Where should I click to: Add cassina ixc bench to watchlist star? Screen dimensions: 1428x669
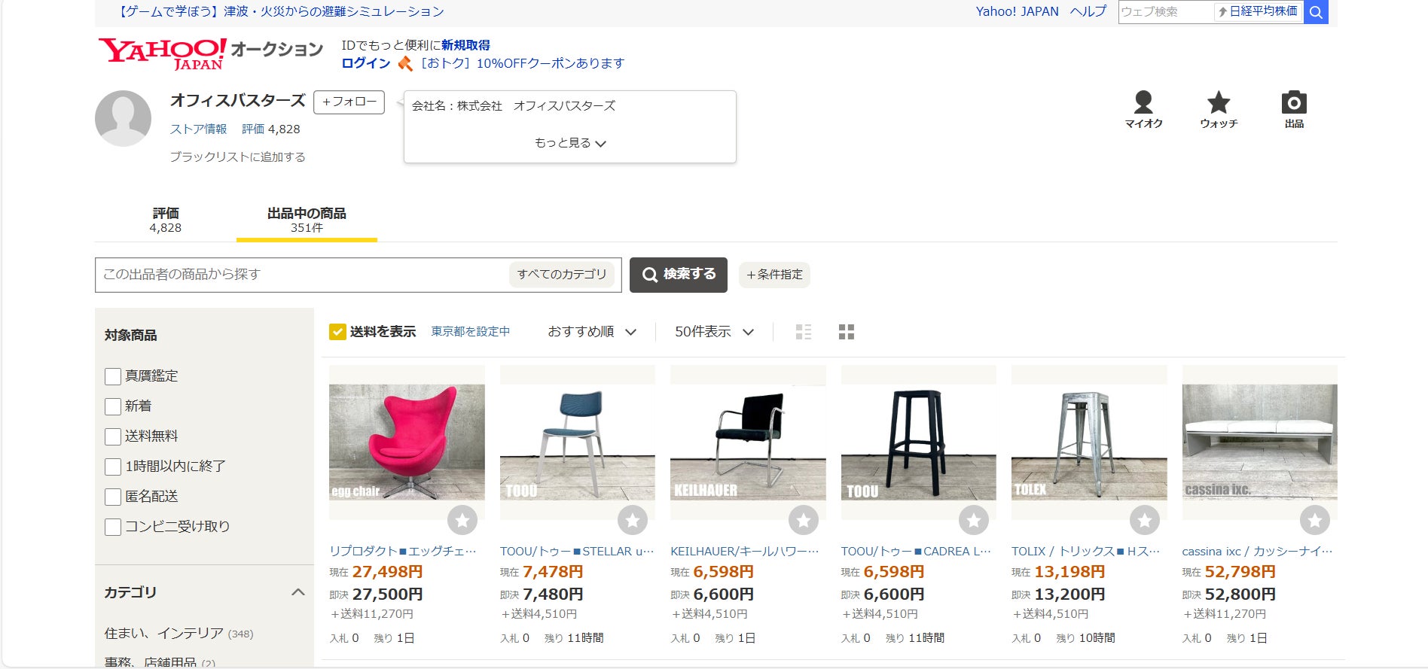click(1315, 520)
